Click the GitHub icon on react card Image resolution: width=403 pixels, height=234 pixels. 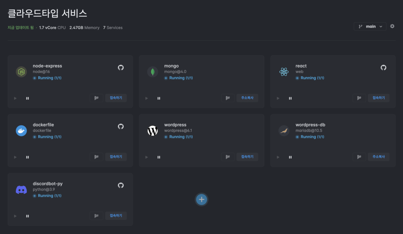[x=383, y=67]
